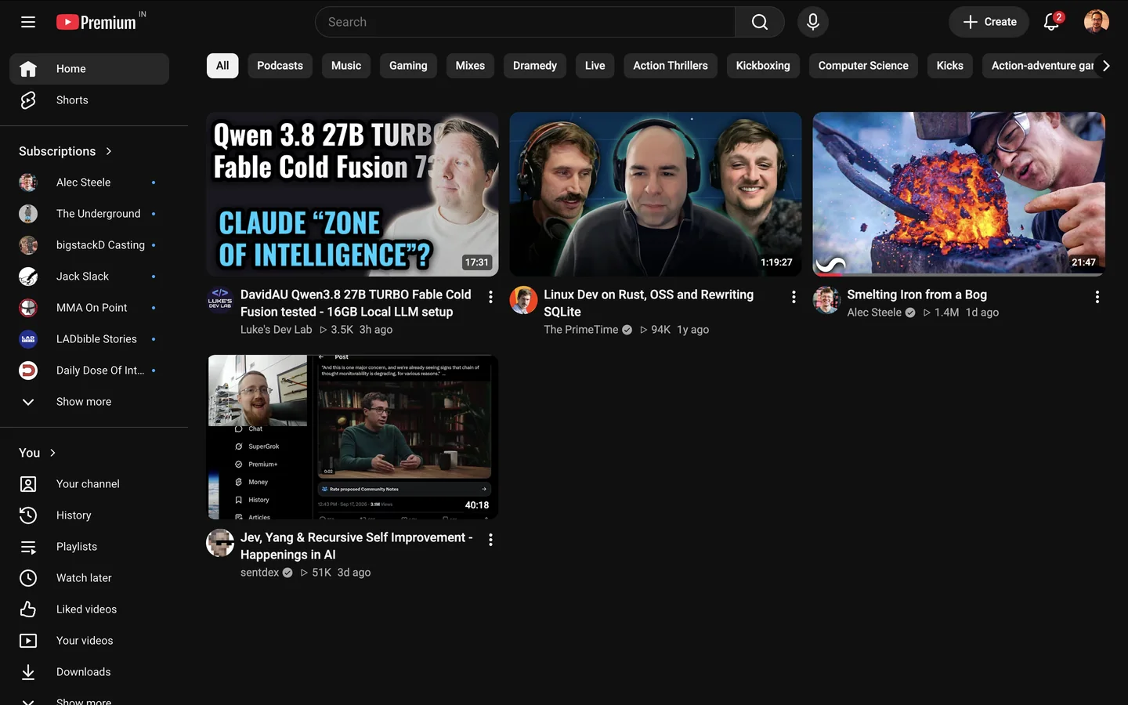Open Alec Steele subscription channel avatar
The width and height of the screenshot is (1128, 705).
pos(28,183)
